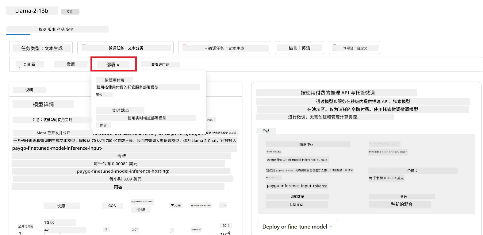483x235 pixels.
Task: Switch to the 概览 tab
Action: [x=42, y=29]
